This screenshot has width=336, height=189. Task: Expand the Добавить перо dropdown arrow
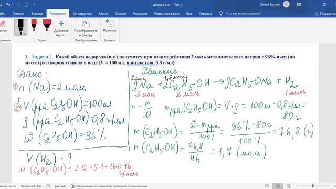tap(66, 35)
